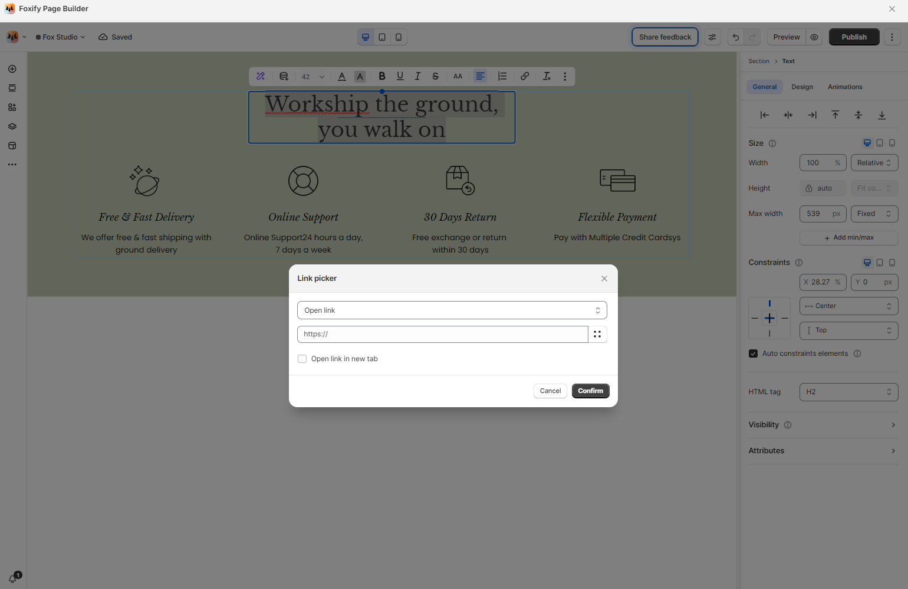Open the HTML tag H2 dropdown
This screenshot has width=908, height=589.
pyautogui.click(x=849, y=392)
